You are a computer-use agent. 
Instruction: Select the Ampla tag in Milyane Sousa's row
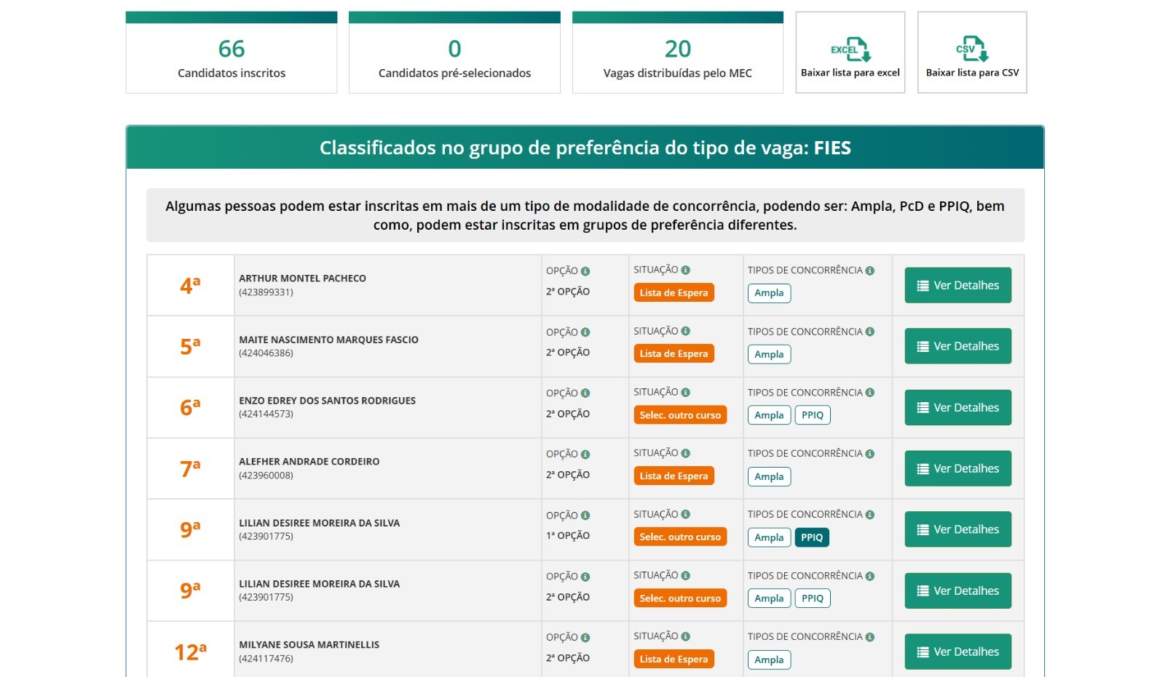click(769, 660)
